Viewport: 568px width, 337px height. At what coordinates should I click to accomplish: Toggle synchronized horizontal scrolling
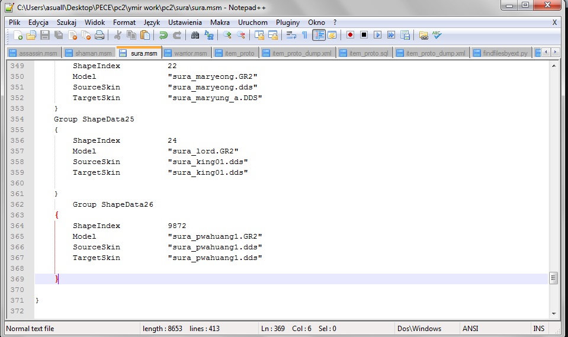click(x=273, y=35)
